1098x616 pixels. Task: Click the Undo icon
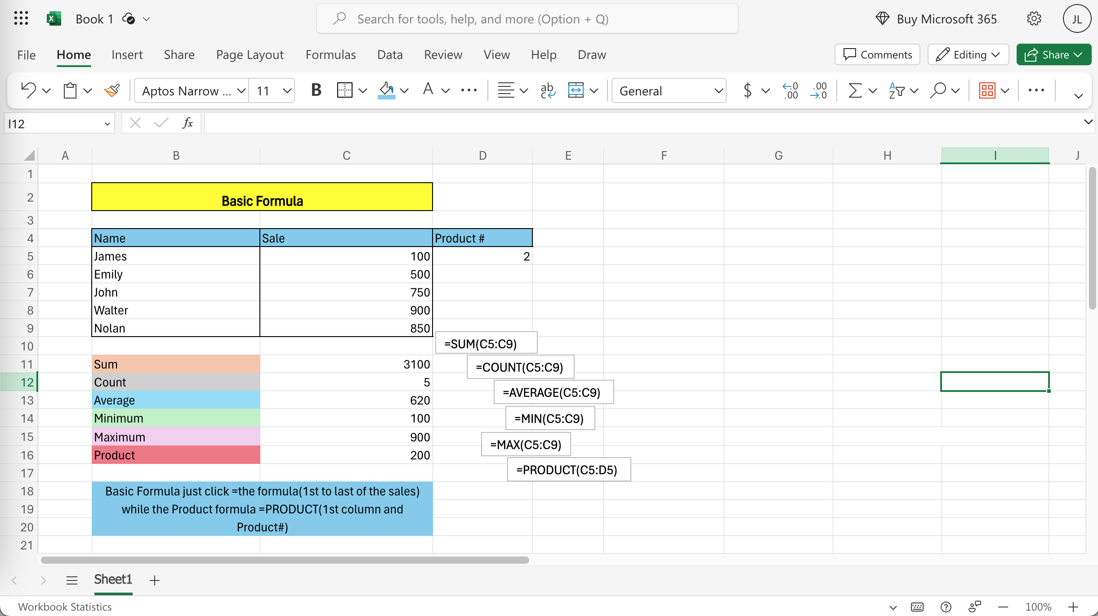28,90
